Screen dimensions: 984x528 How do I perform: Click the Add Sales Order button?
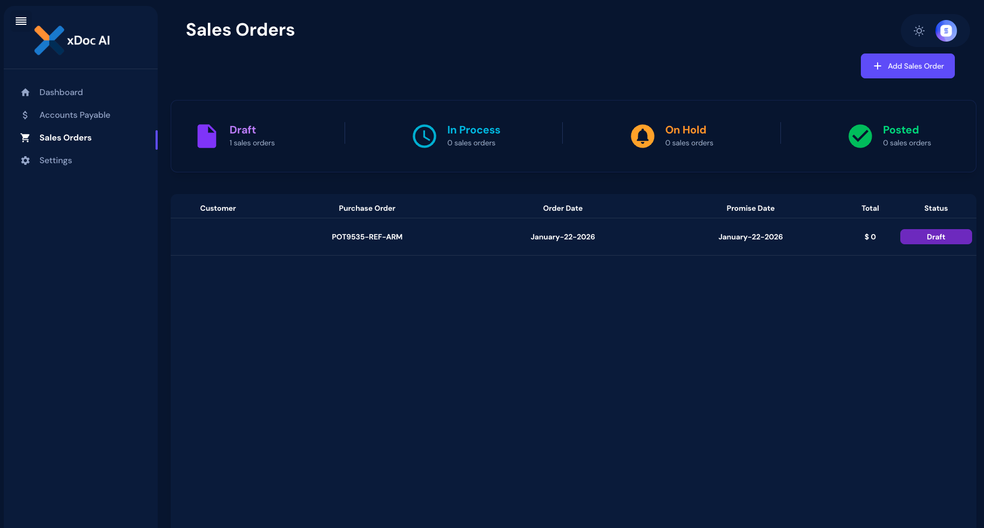pyautogui.click(x=907, y=66)
